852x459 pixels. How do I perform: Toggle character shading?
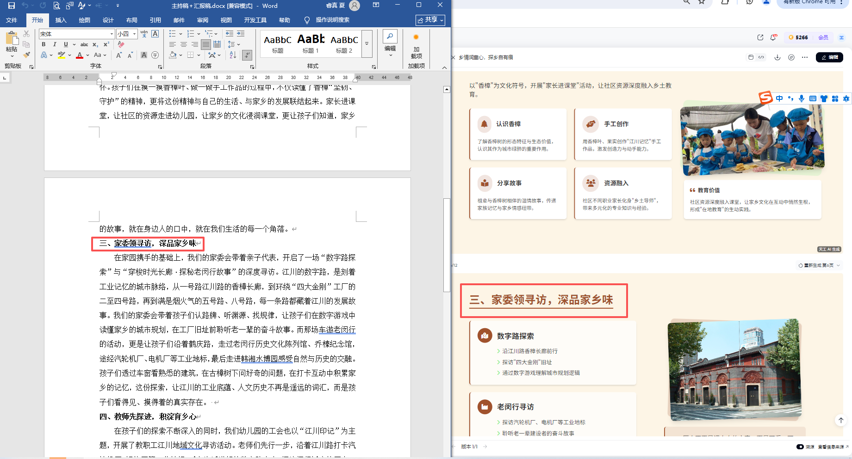pos(144,55)
